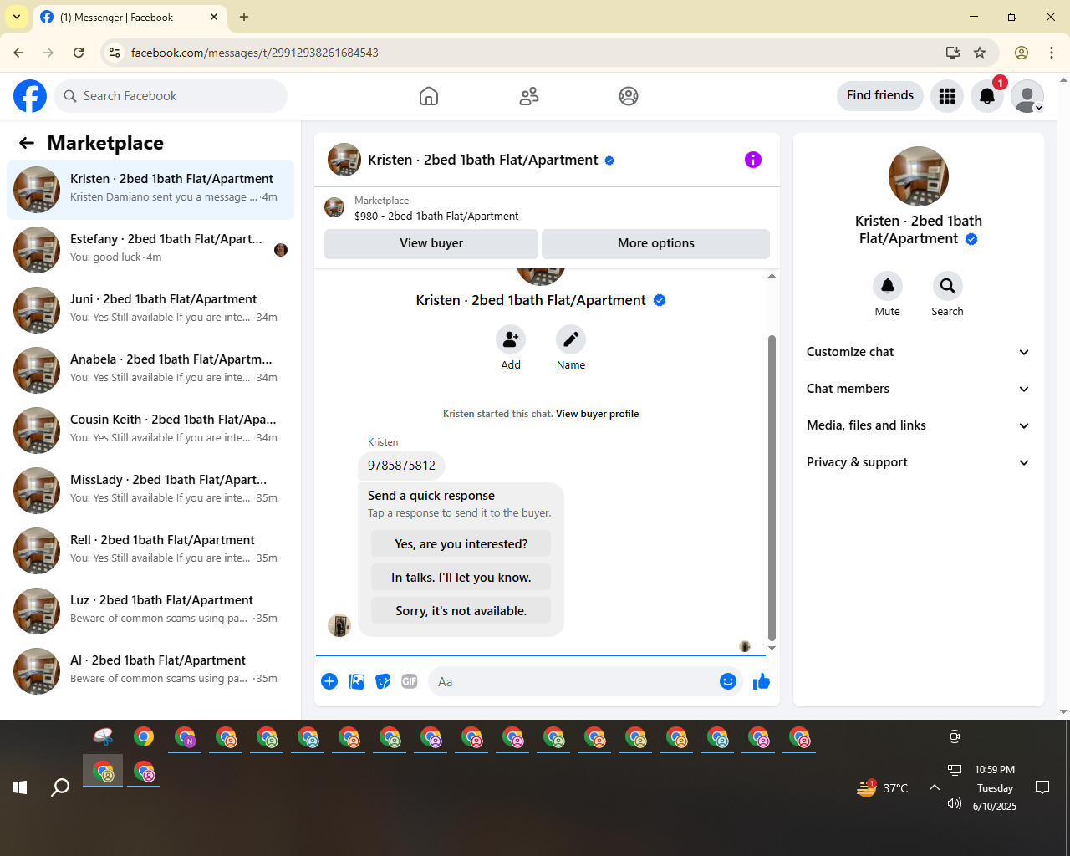Click the chat message scrollbar
The image size is (1070, 856).
(772, 487)
